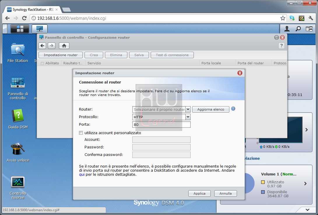Click the Crea button

(x=94, y=55)
